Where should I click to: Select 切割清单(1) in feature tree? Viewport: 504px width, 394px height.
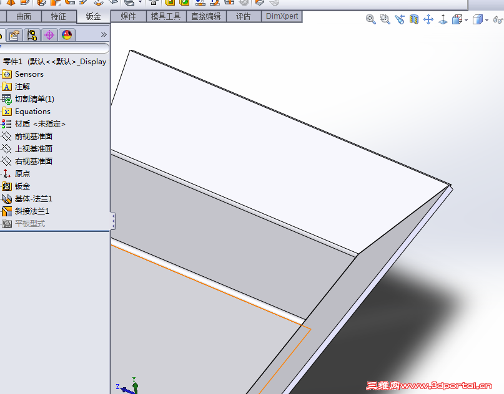coord(27,99)
